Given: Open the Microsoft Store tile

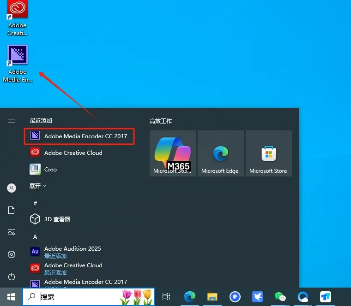Looking at the screenshot, I should click(x=269, y=153).
